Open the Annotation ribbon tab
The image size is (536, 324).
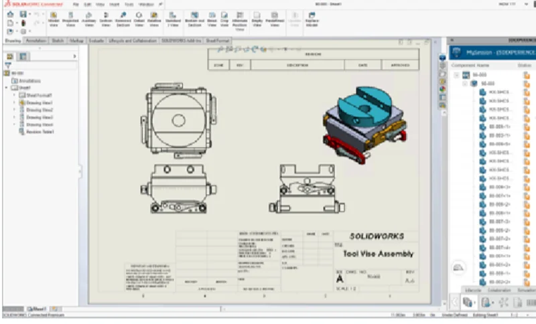pyautogui.click(x=36, y=41)
